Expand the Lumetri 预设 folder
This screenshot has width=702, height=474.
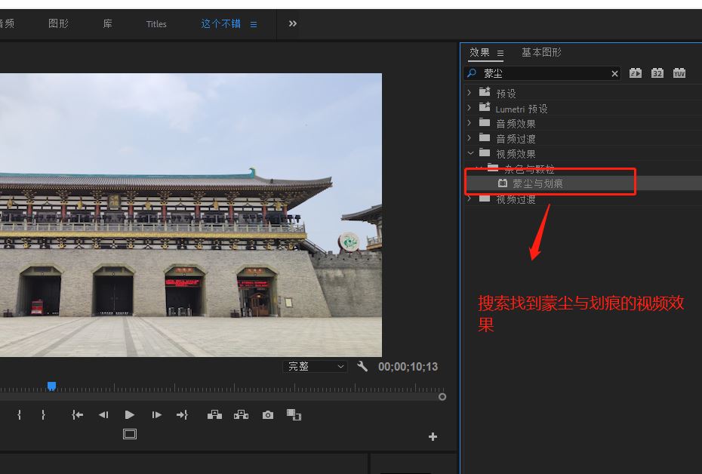(469, 107)
